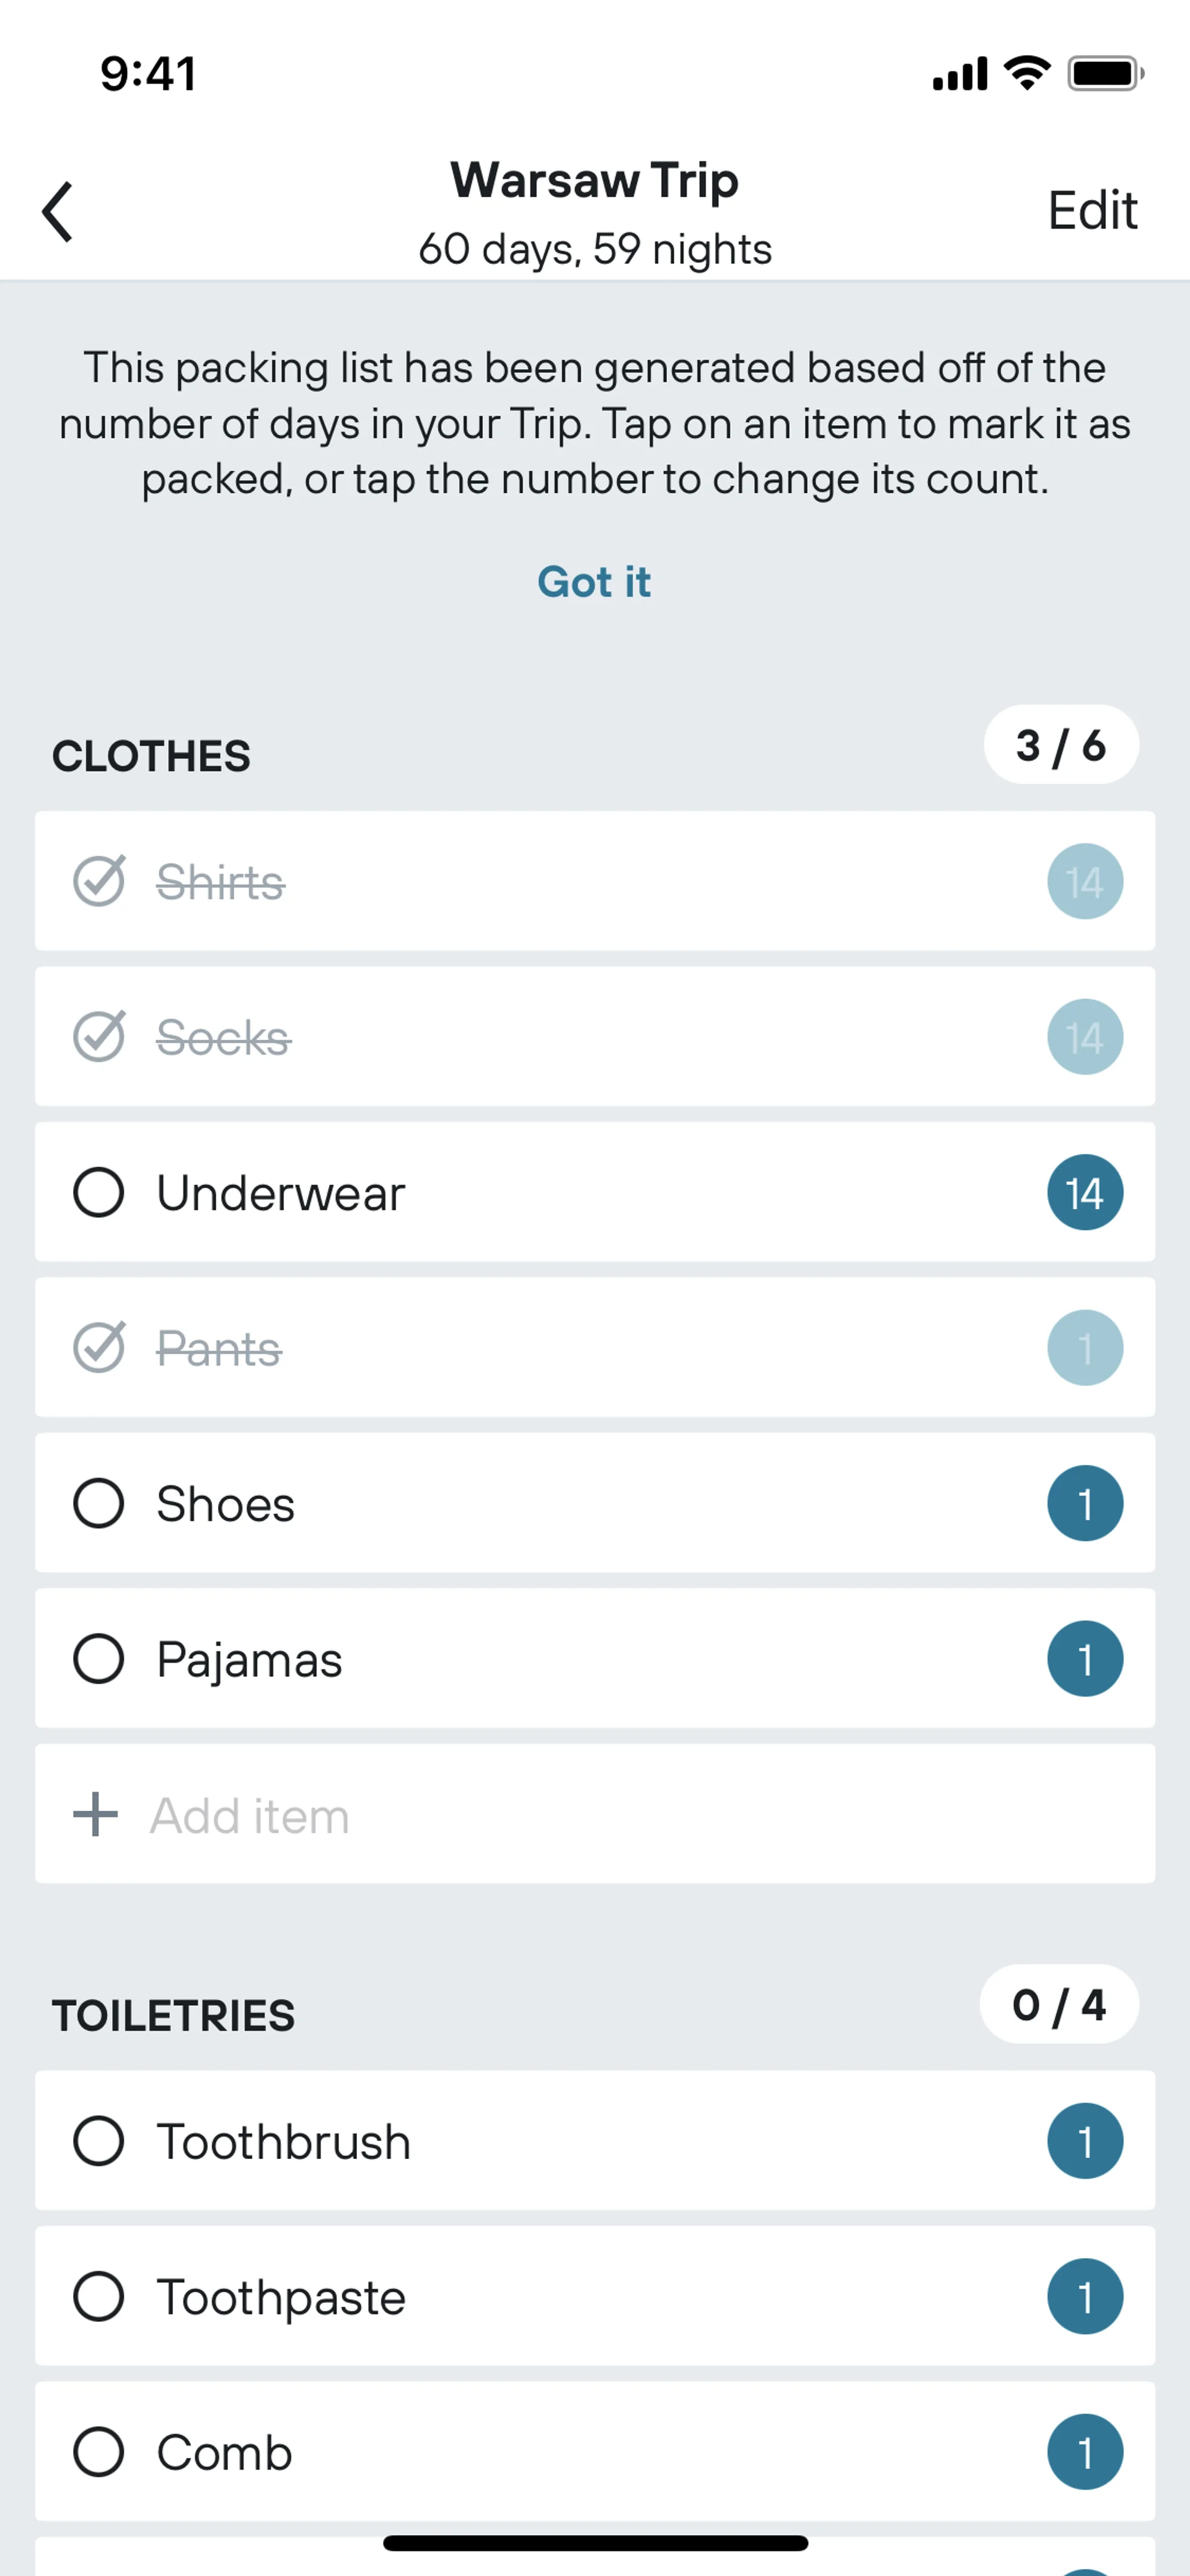Tap the Comb count badge
Viewport: 1190px width, 2576px height.
point(1085,2452)
